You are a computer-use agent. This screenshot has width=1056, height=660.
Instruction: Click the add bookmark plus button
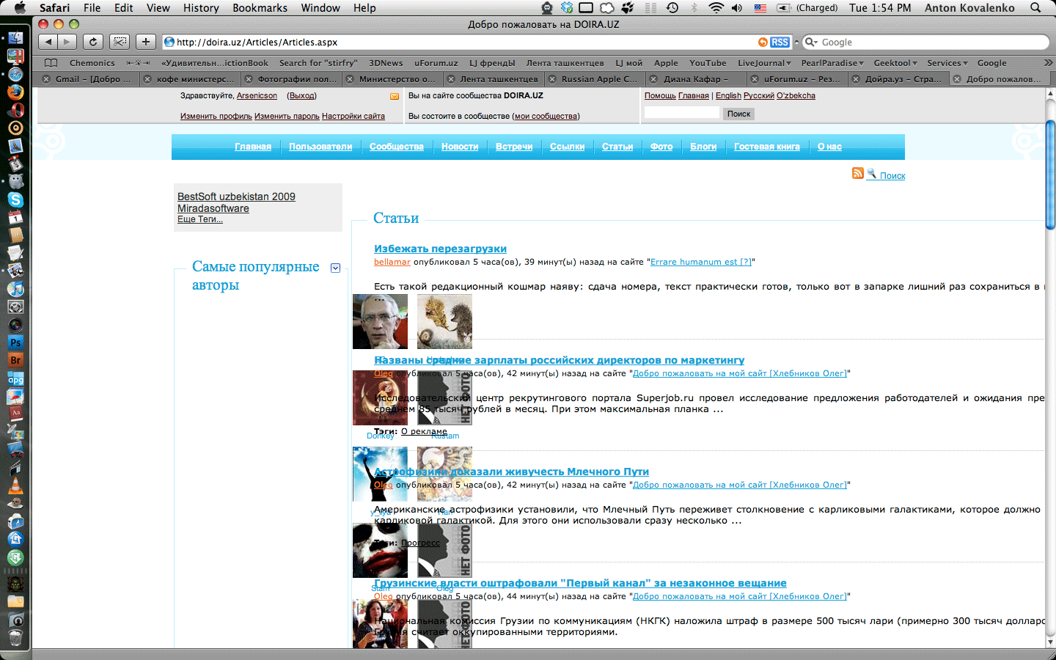coord(146,42)
